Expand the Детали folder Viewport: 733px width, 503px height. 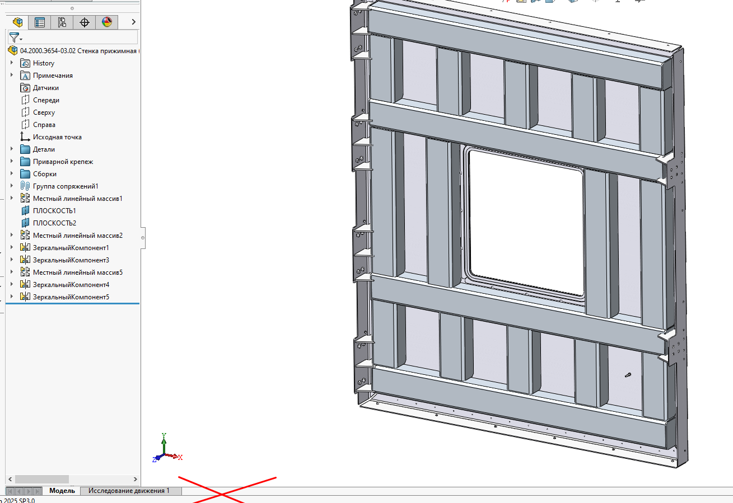click(12, 149)
